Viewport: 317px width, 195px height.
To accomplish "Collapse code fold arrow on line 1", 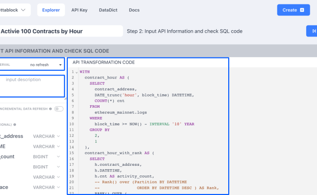I will (x=77, y=72).
